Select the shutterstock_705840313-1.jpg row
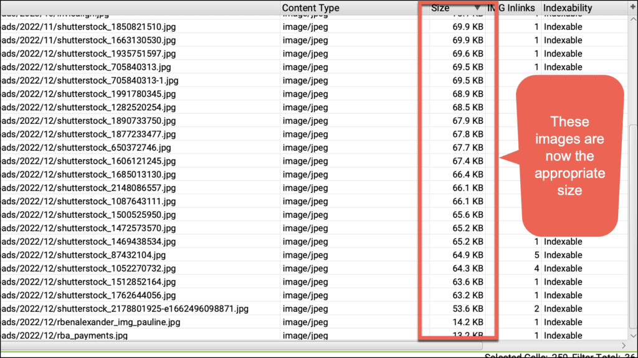 coord(89,80)
